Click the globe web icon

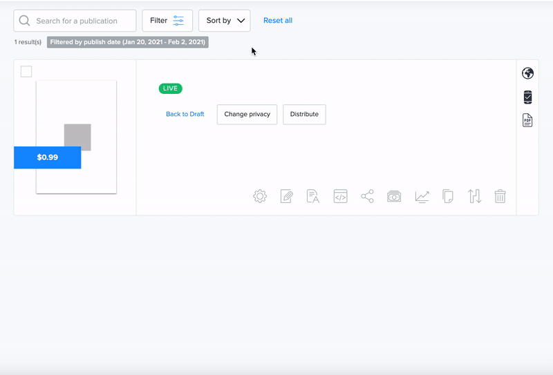pos(527,73)
